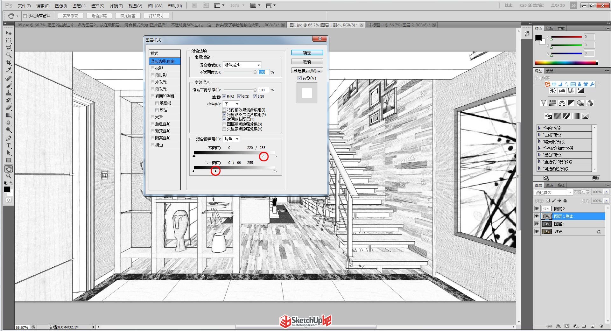Screen dimensions: 611x331
Task: Open the 图层(L) menu
Action: click(x=79, y=6)
